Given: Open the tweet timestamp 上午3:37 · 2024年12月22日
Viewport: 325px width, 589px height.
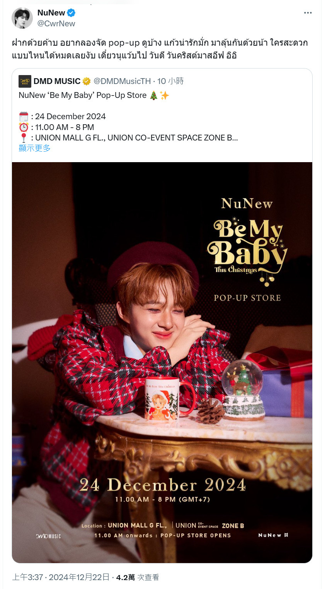Looking at the screenshot, I should click(x=61, y=577).
